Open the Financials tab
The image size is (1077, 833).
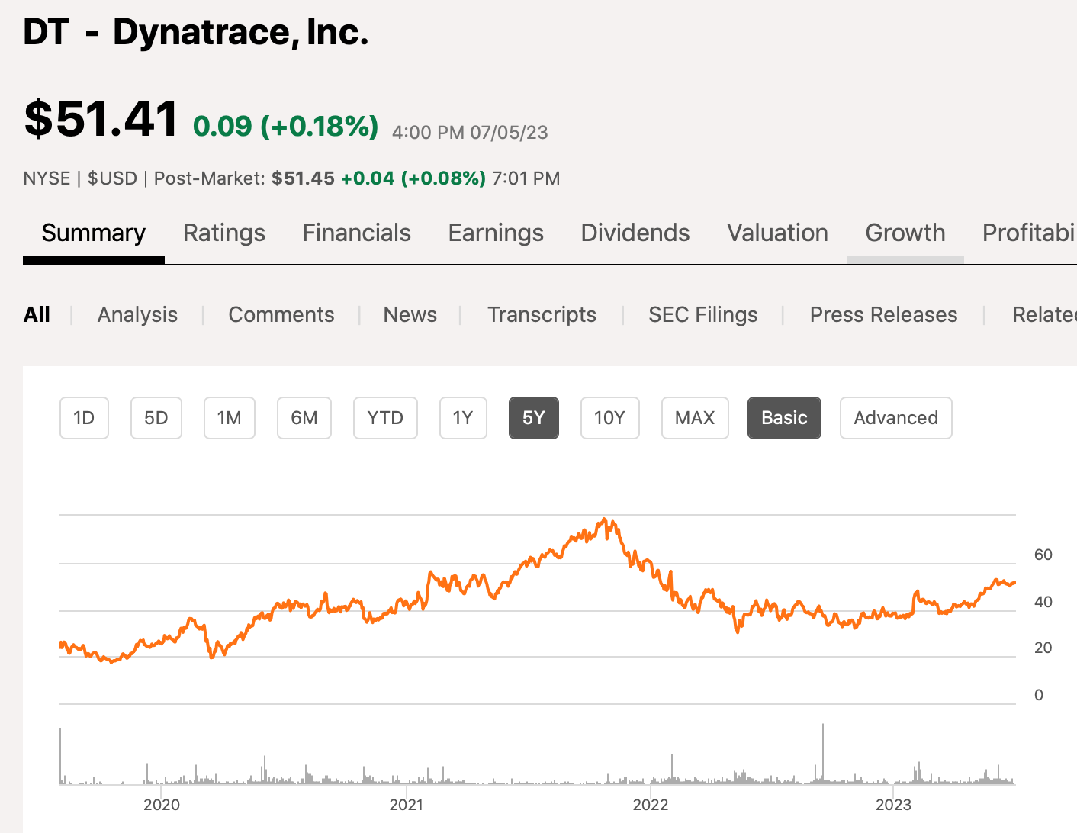(356, 233)
